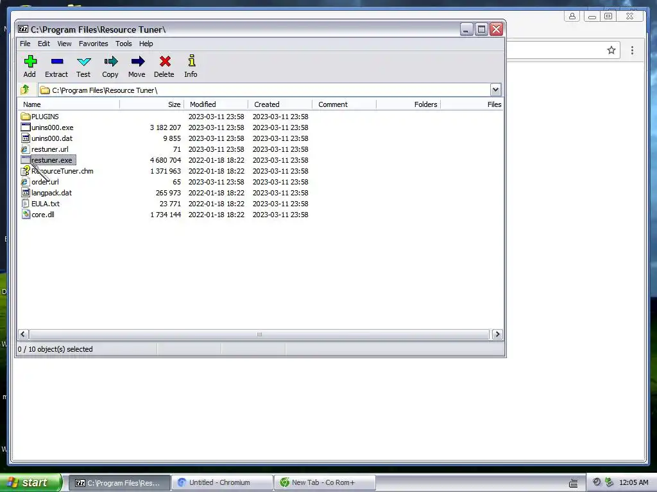This screenshot has height=492, width=657.
Task: Click the Folders column header
Action: [x=408, y=104]
